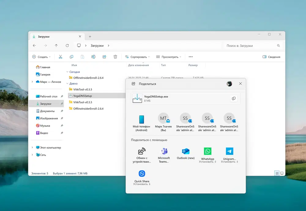
Task: Select OfflineInsiderEnroll-2.6.4 under Сегодня
Action: click(86, 78)
